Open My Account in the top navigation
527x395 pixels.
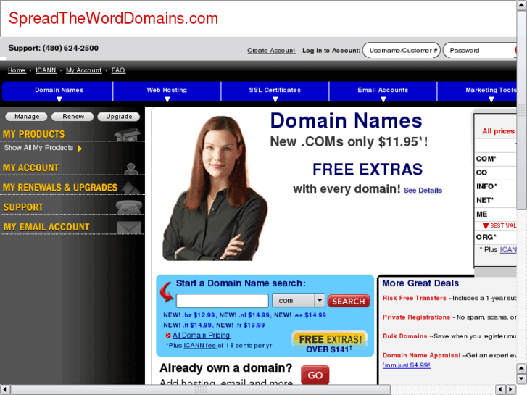click(83, 70)
